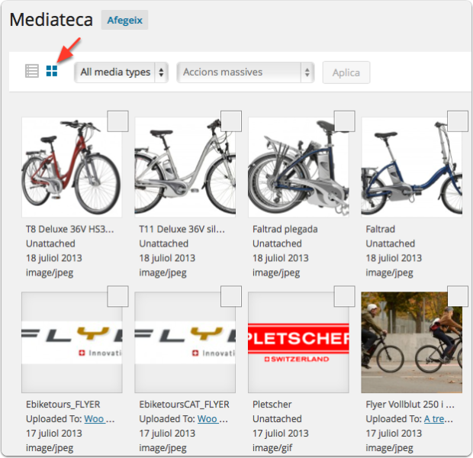The height and width of the screenshot is (458, 473).
Task: Click the 'T11 Deluxe 36V sil...' title
Action: tap(182, 229)
